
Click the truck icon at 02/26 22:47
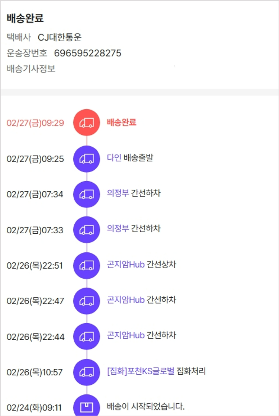pos(87,301)
